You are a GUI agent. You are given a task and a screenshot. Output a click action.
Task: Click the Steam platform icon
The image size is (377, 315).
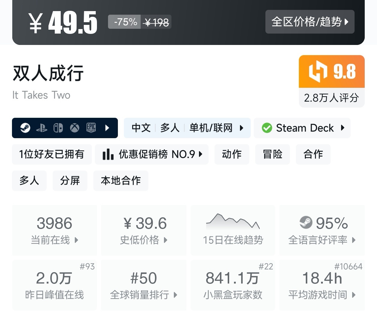pos(25,128)
